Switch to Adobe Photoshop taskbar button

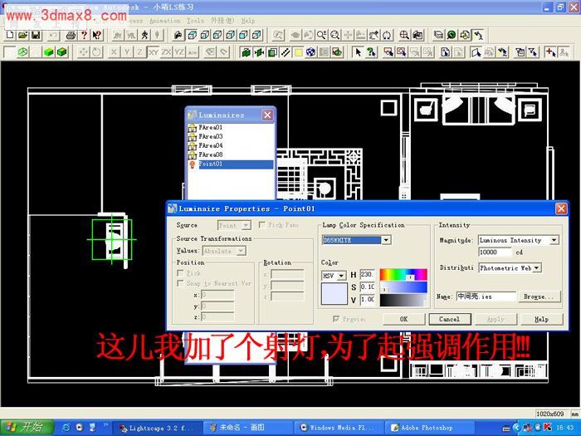tap(429, 428)
